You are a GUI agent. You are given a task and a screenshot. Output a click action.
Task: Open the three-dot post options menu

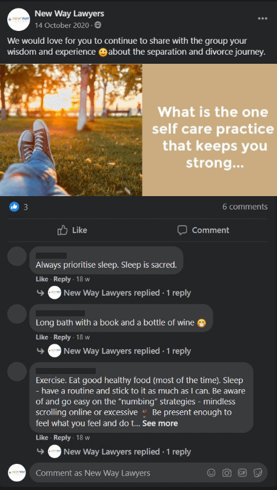click(x=262, y=19)
